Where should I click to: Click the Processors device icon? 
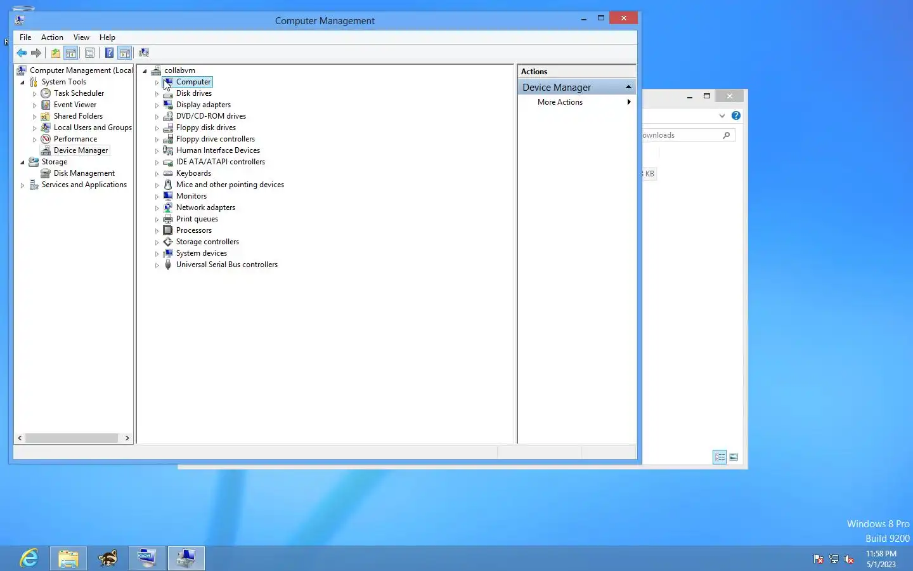[x=168, y=230]
